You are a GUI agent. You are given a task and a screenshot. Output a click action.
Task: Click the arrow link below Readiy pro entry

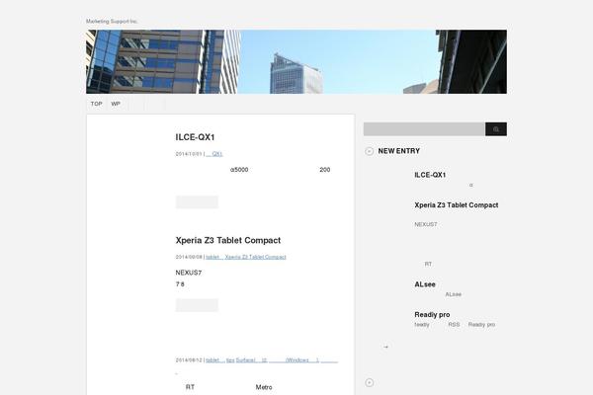tap(385, 347)
